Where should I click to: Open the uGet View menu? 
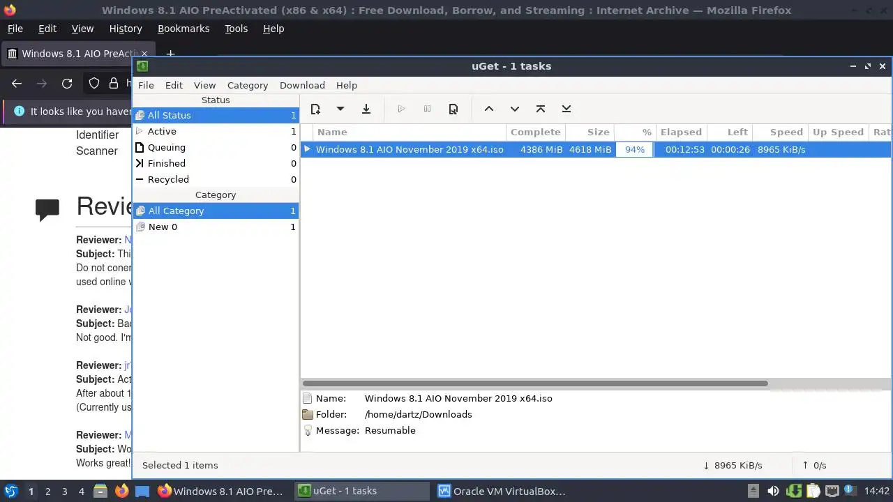[204, 85]
